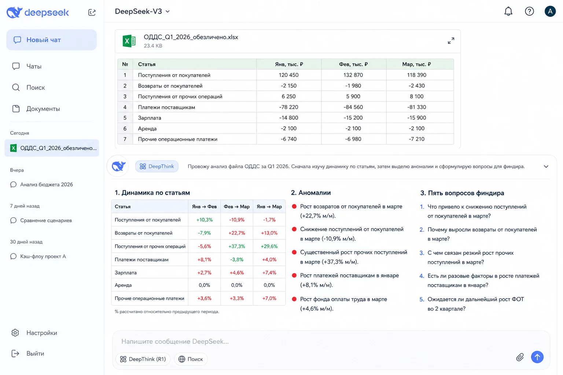Open the Чаты section
This screenshot has height=375, width=563.
[x=34, y=66]
